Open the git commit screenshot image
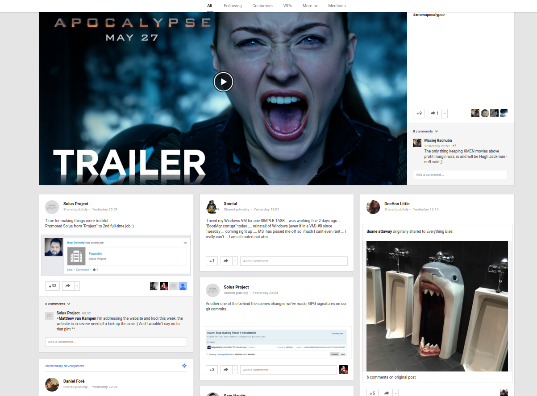 pyautogui.click(x=277, y=342)
